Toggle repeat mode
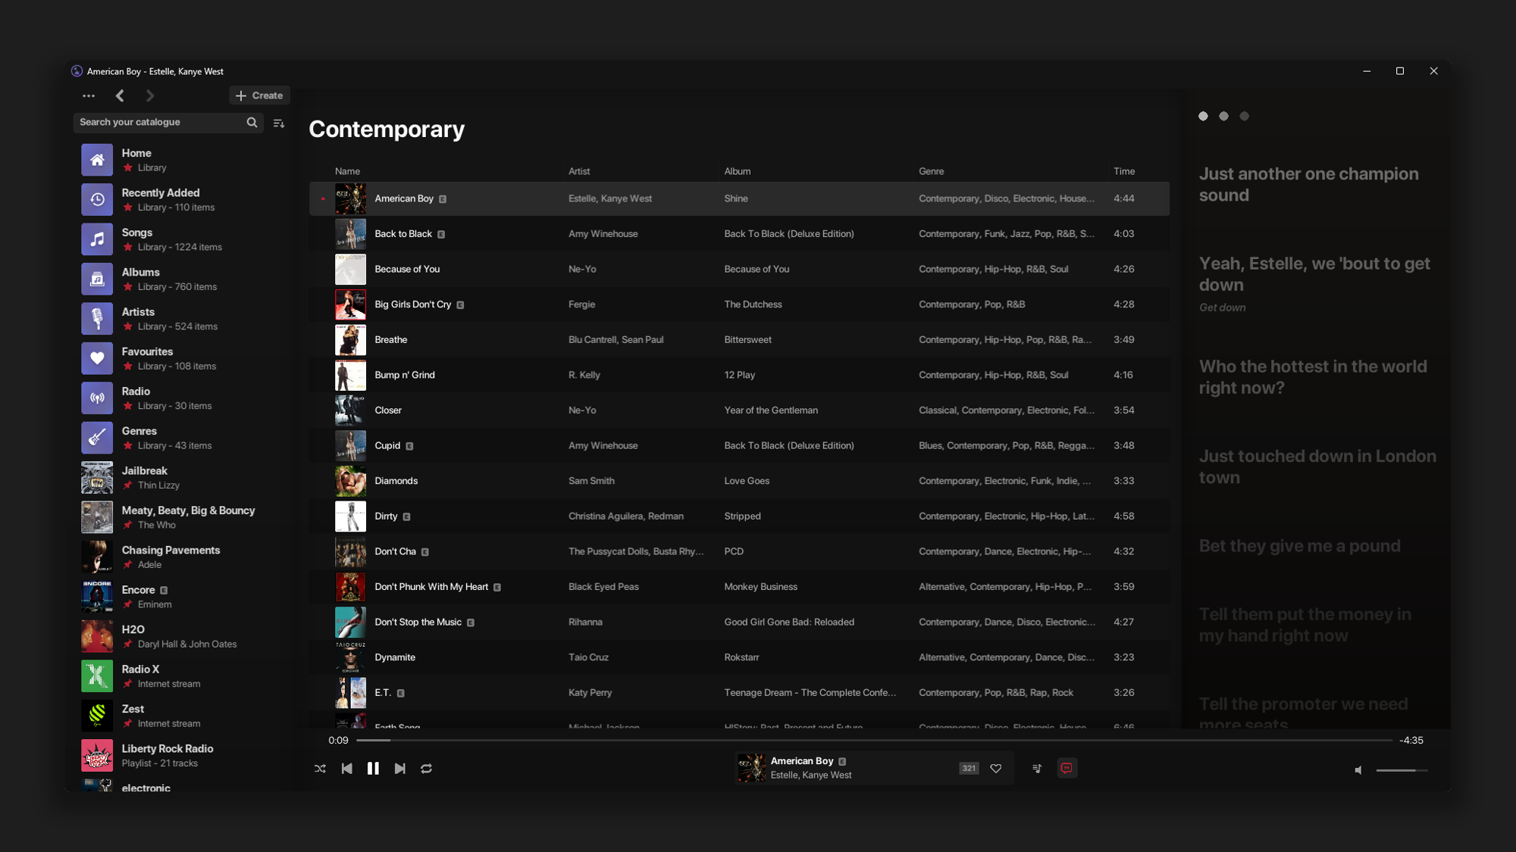Viewport: 1516px width, 852px height. point(426,769)
